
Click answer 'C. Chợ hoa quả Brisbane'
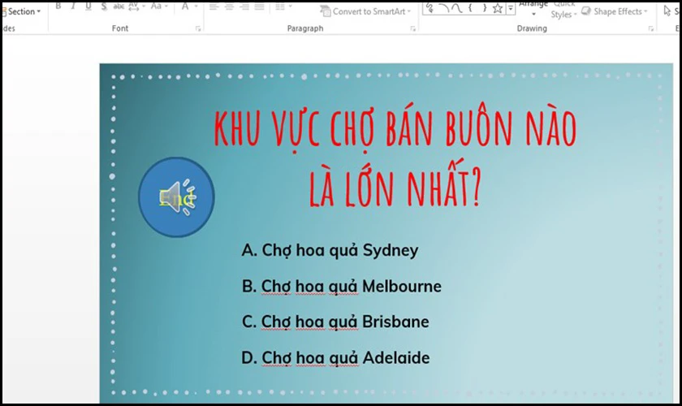(335, 322)
